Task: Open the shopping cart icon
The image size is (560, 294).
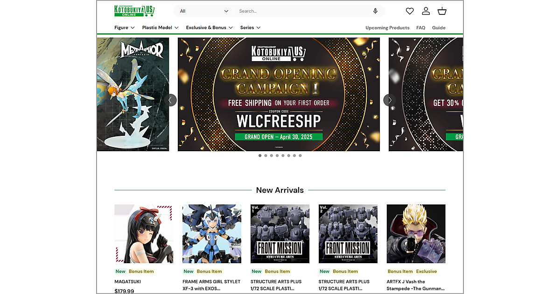Action: coord(442,11)
